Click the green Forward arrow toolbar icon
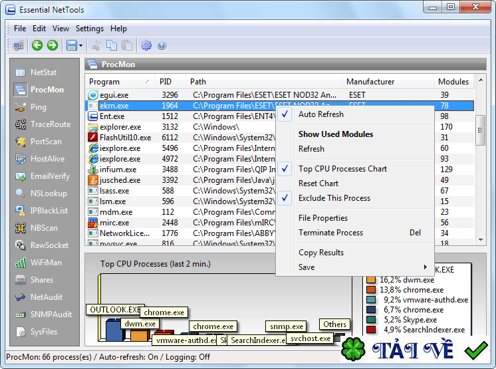The height and width of the screenshot is (369, 496). click(53, 45)
